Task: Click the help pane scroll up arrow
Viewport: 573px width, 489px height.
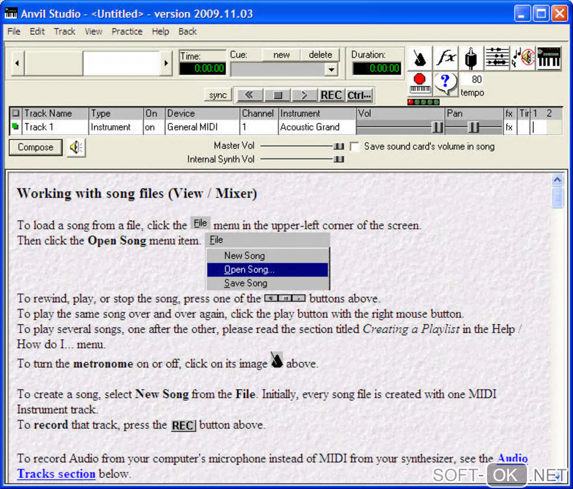Action: click(x=557, y=179)
